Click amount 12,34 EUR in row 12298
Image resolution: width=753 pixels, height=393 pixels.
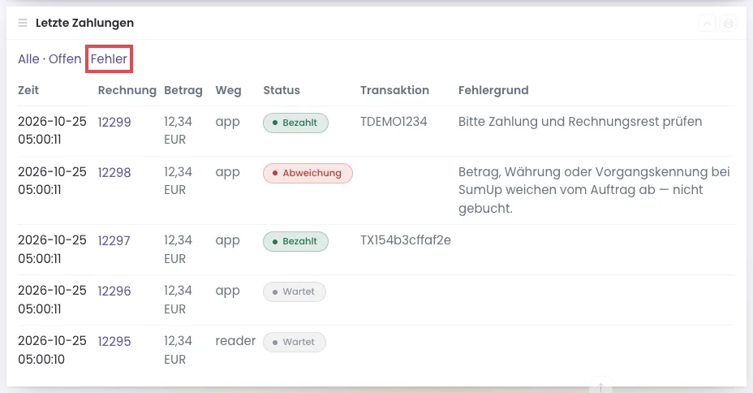(179, 181)
